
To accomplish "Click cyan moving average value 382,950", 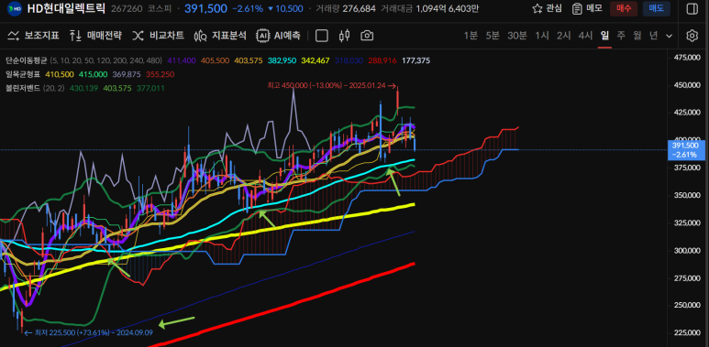I will pyautogui.click(x=282, y=60).
